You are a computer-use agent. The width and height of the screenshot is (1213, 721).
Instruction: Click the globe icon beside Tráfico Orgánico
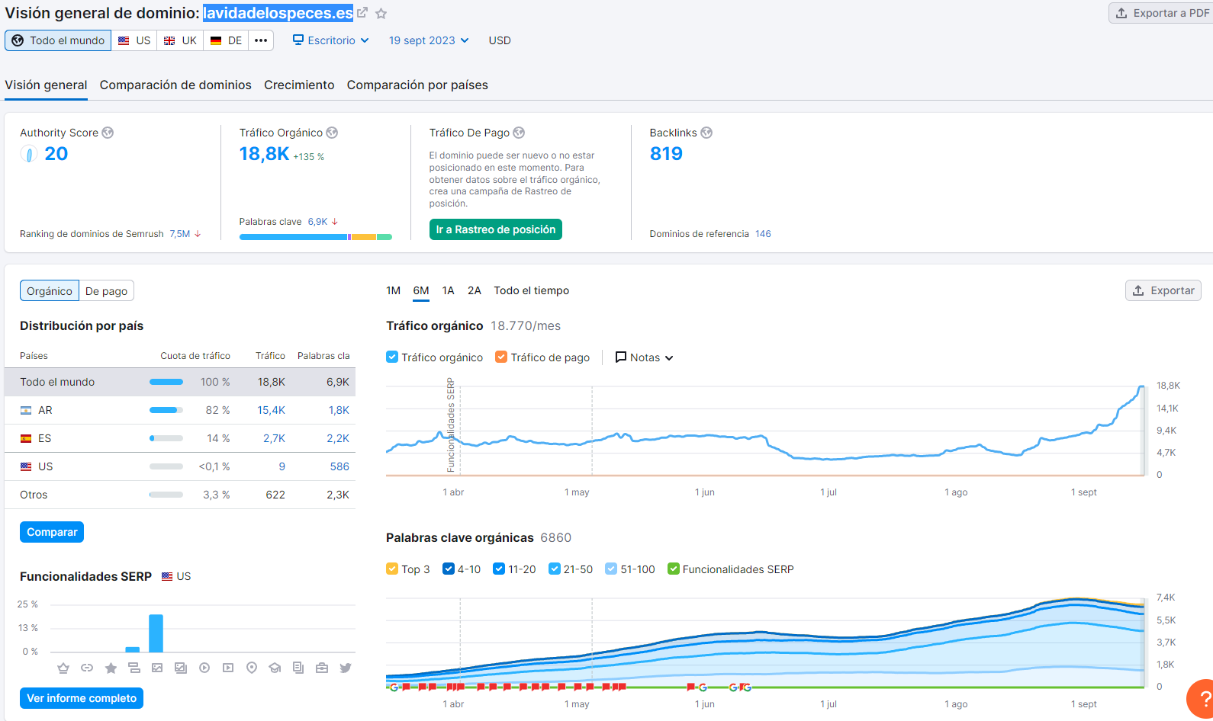(x=332, y=133)
